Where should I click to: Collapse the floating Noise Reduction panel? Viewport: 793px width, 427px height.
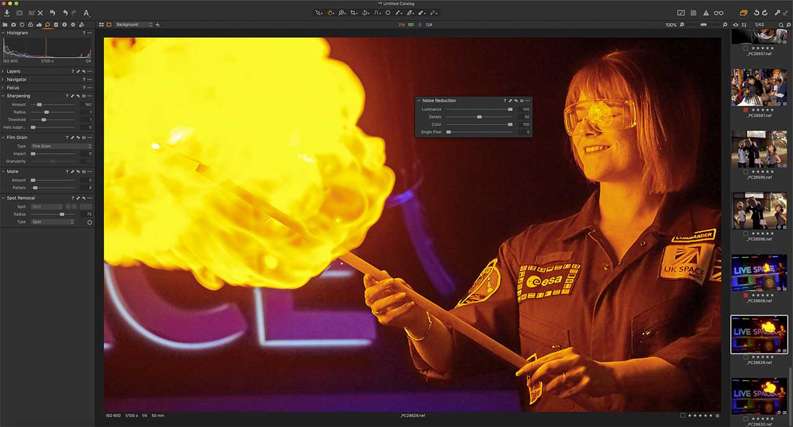point(418,100)
